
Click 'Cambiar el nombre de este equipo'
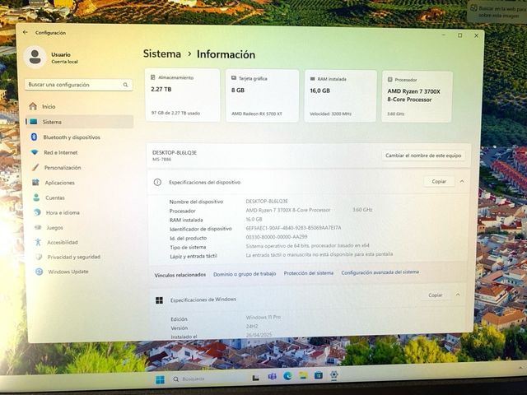423,156
